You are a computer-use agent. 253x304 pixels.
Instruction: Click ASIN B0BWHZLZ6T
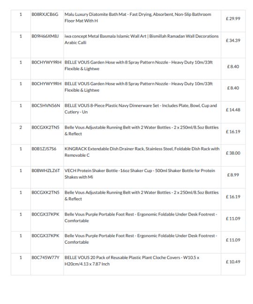click(x=45, y=171)
